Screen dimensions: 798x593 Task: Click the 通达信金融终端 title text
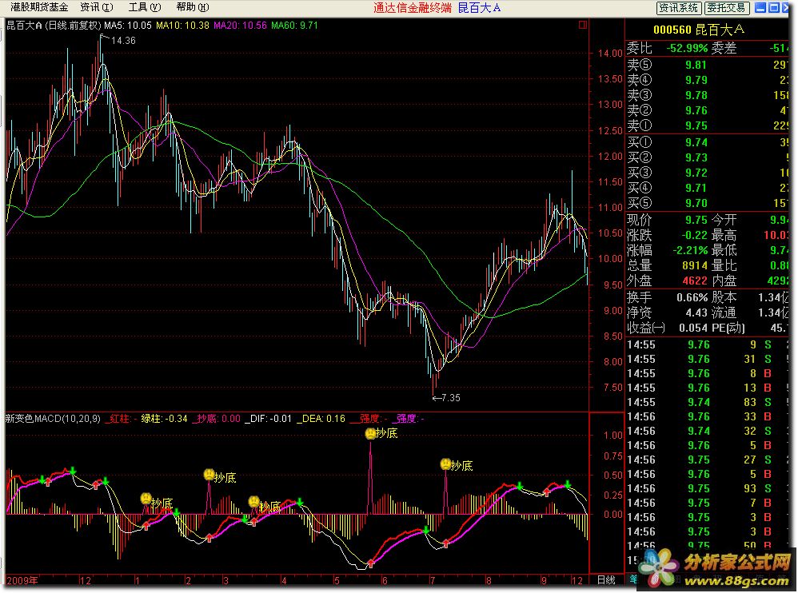(x=413, y=8)
